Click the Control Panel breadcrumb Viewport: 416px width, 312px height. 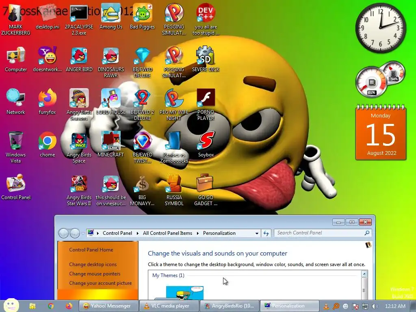(x=117, y=233)
